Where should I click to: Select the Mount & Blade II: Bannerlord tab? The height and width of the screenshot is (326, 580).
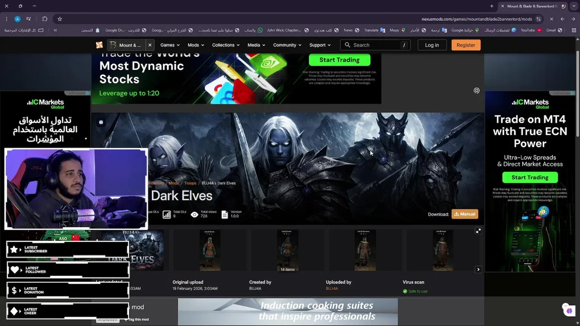[533, 6]
